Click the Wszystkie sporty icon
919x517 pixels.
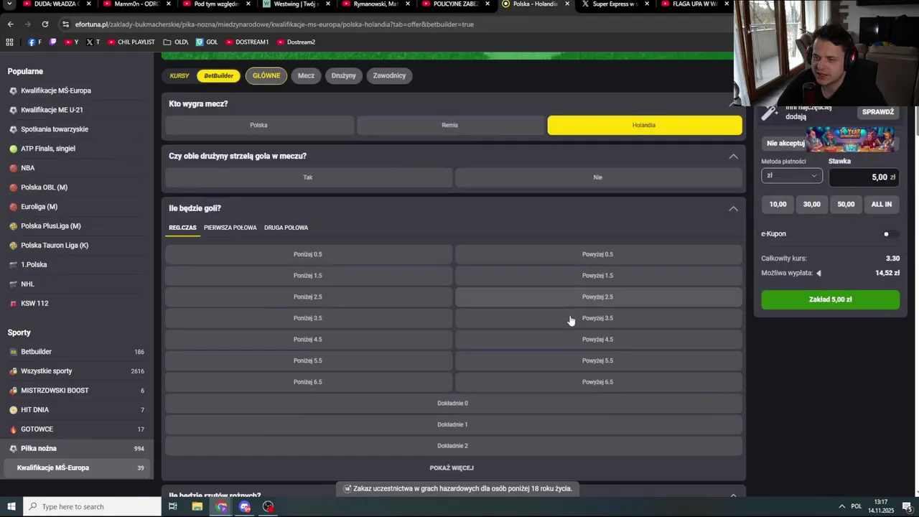[x=13, y=371]
